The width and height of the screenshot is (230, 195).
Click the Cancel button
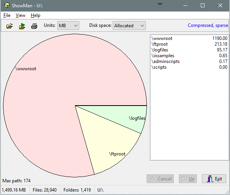(x=160, y=179)
